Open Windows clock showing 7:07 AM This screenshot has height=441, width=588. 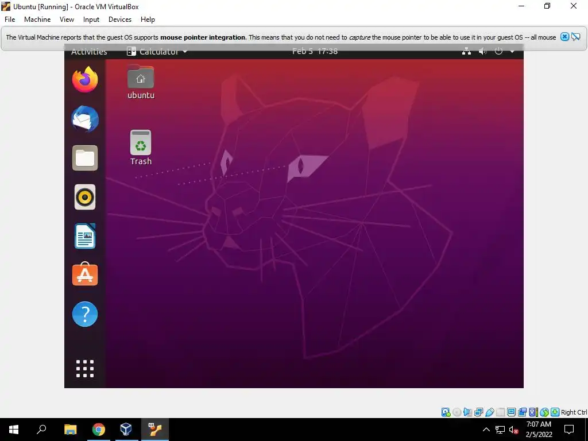pos(539,430)
